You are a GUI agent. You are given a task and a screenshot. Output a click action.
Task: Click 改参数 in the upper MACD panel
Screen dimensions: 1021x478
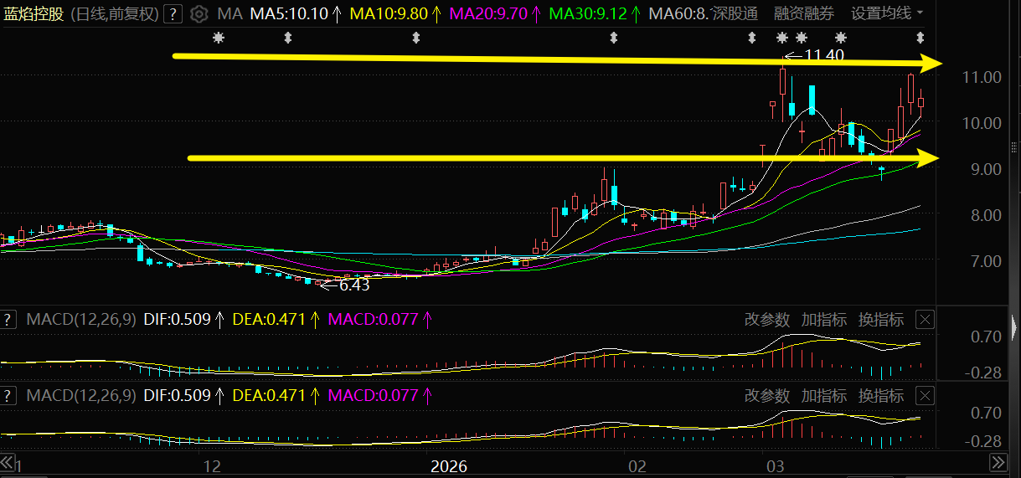767,319
